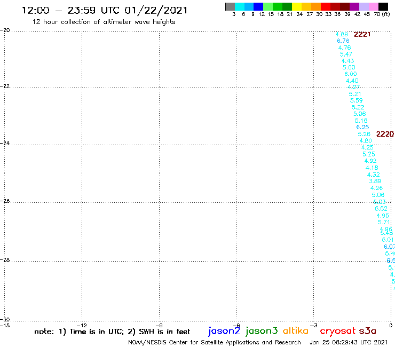Click the subtitle '12 hour collection of altimeter wave heights'
Viewport: 395px width, 347px height.
pyautogui.click(x=104, y=22)
